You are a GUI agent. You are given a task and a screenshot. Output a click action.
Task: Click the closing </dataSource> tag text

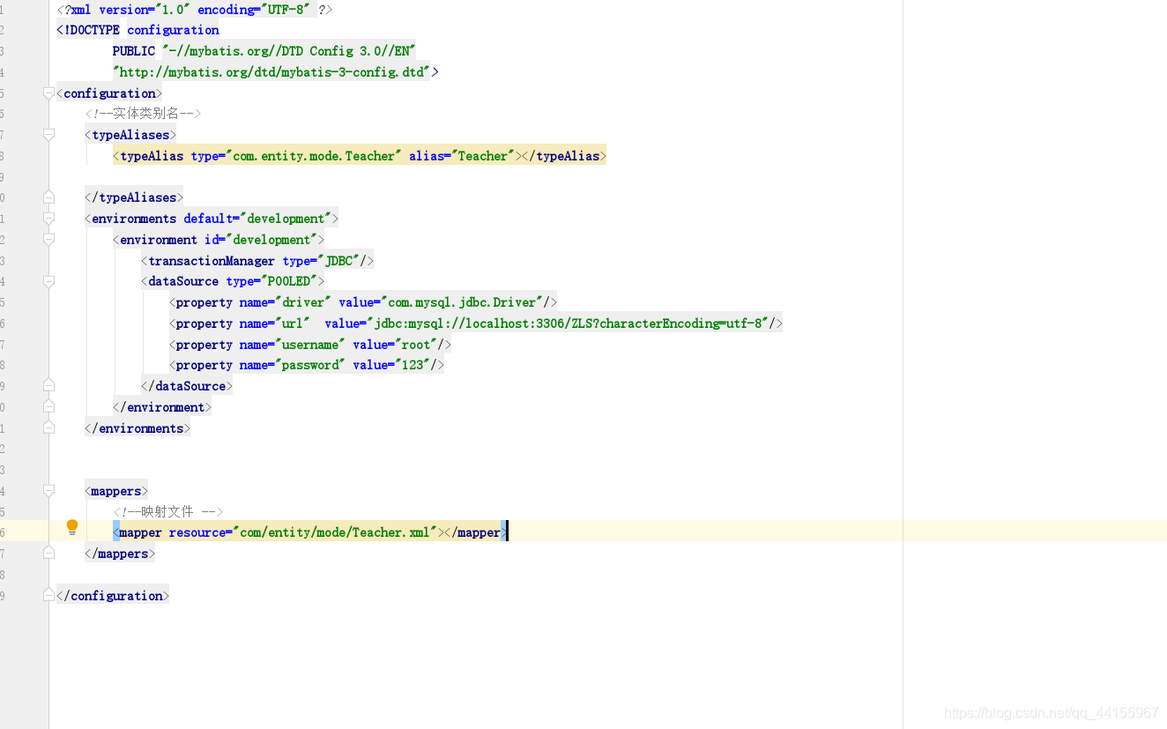point(187,386)
